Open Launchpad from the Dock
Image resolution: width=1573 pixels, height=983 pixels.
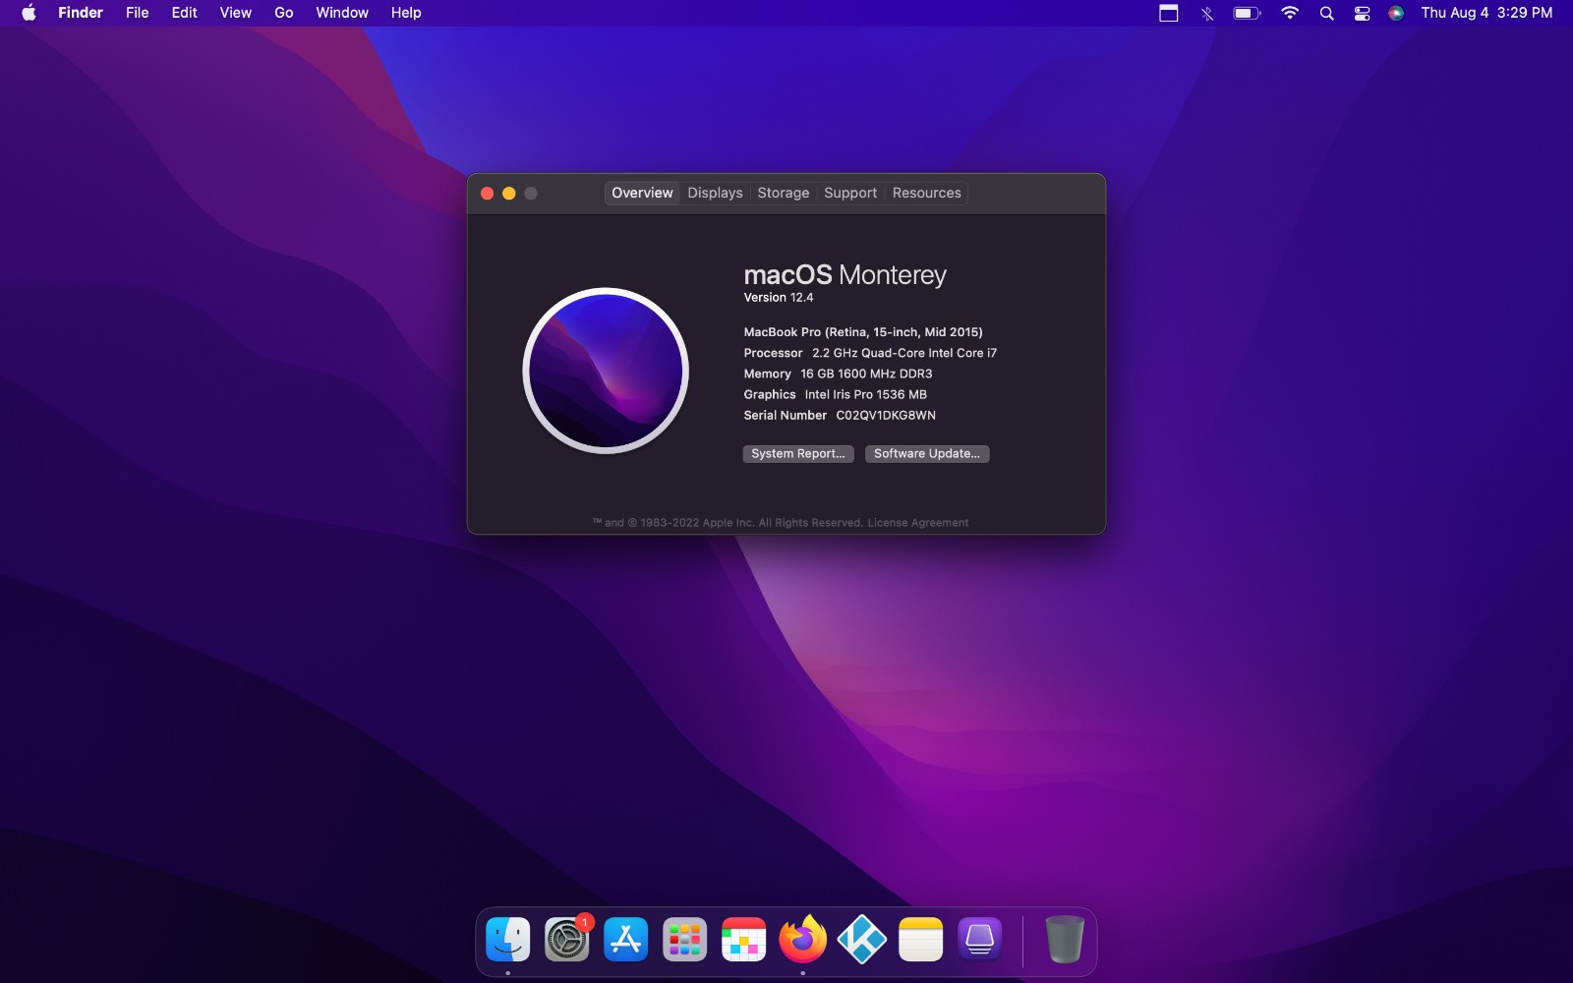tap(685, 940)
